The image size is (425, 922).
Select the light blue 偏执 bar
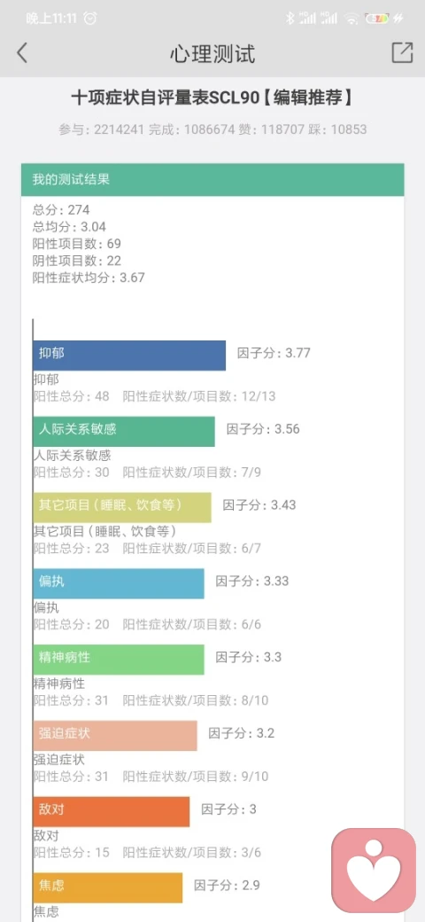coord(119,583)
